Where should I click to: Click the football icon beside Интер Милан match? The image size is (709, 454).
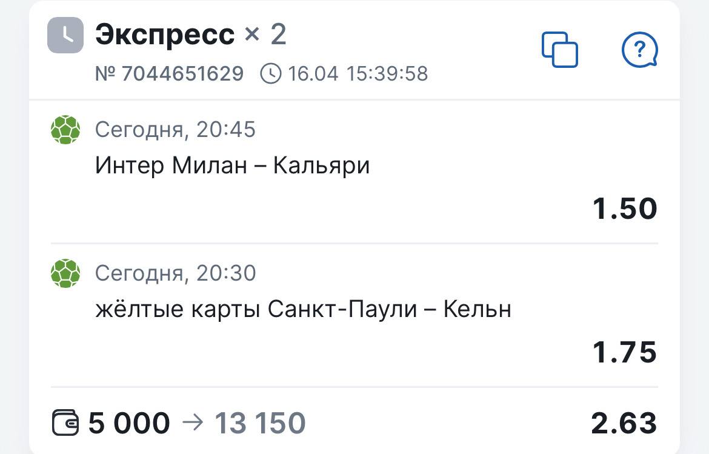pos(65,130)
